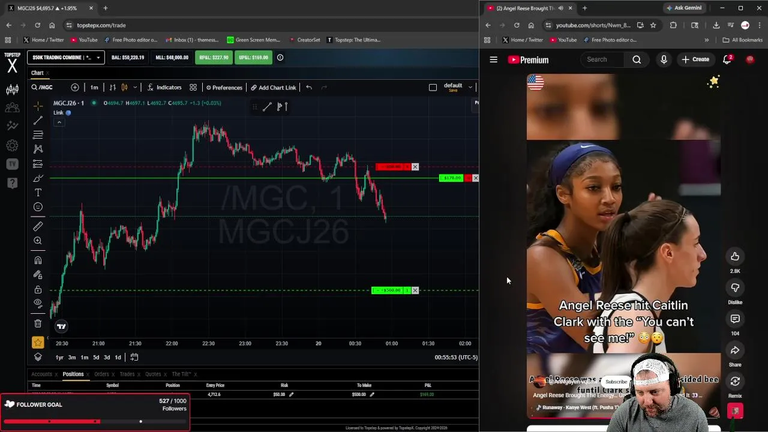768x432 pixels.
Task: Open the emoji icons tool
Action: point(38,207)
